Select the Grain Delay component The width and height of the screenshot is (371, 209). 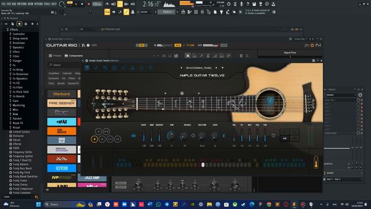click(x=62, y=140)
